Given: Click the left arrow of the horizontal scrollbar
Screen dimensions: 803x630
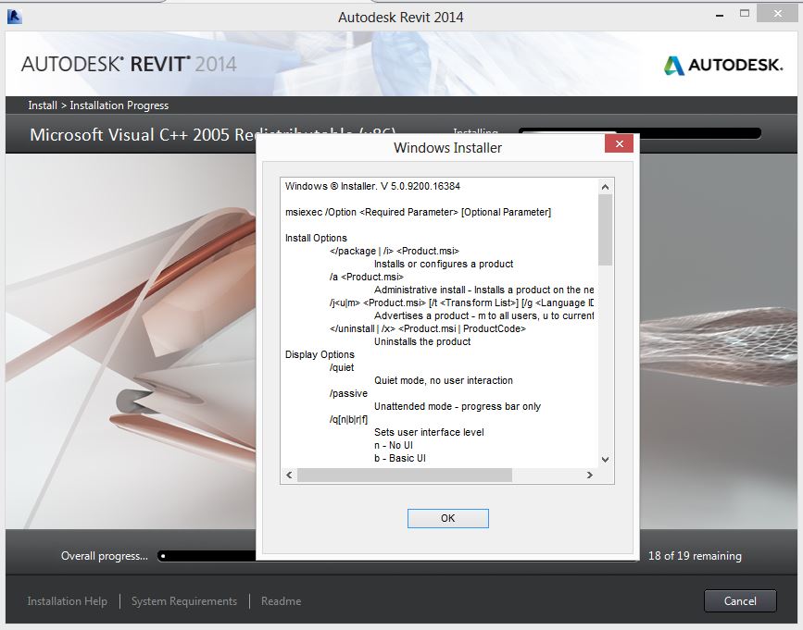Looking at the screenshot, I should pyautogui.click(x=288, y=475).
